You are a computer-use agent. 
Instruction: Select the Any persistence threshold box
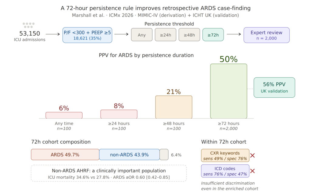(x=142, y=35)
